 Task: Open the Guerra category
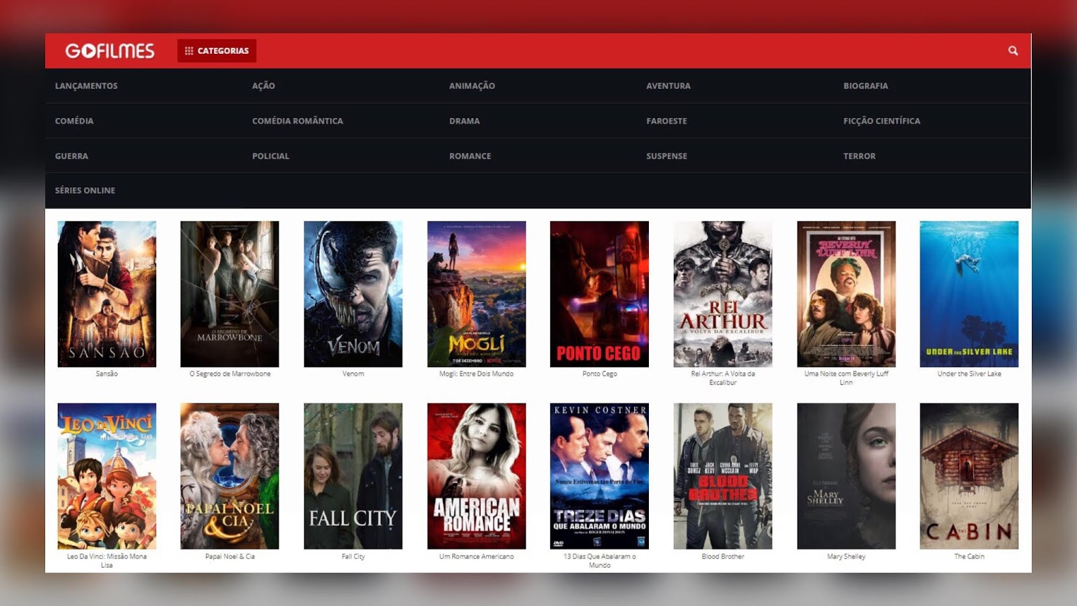pyautogui.click(x=71, y=156)
